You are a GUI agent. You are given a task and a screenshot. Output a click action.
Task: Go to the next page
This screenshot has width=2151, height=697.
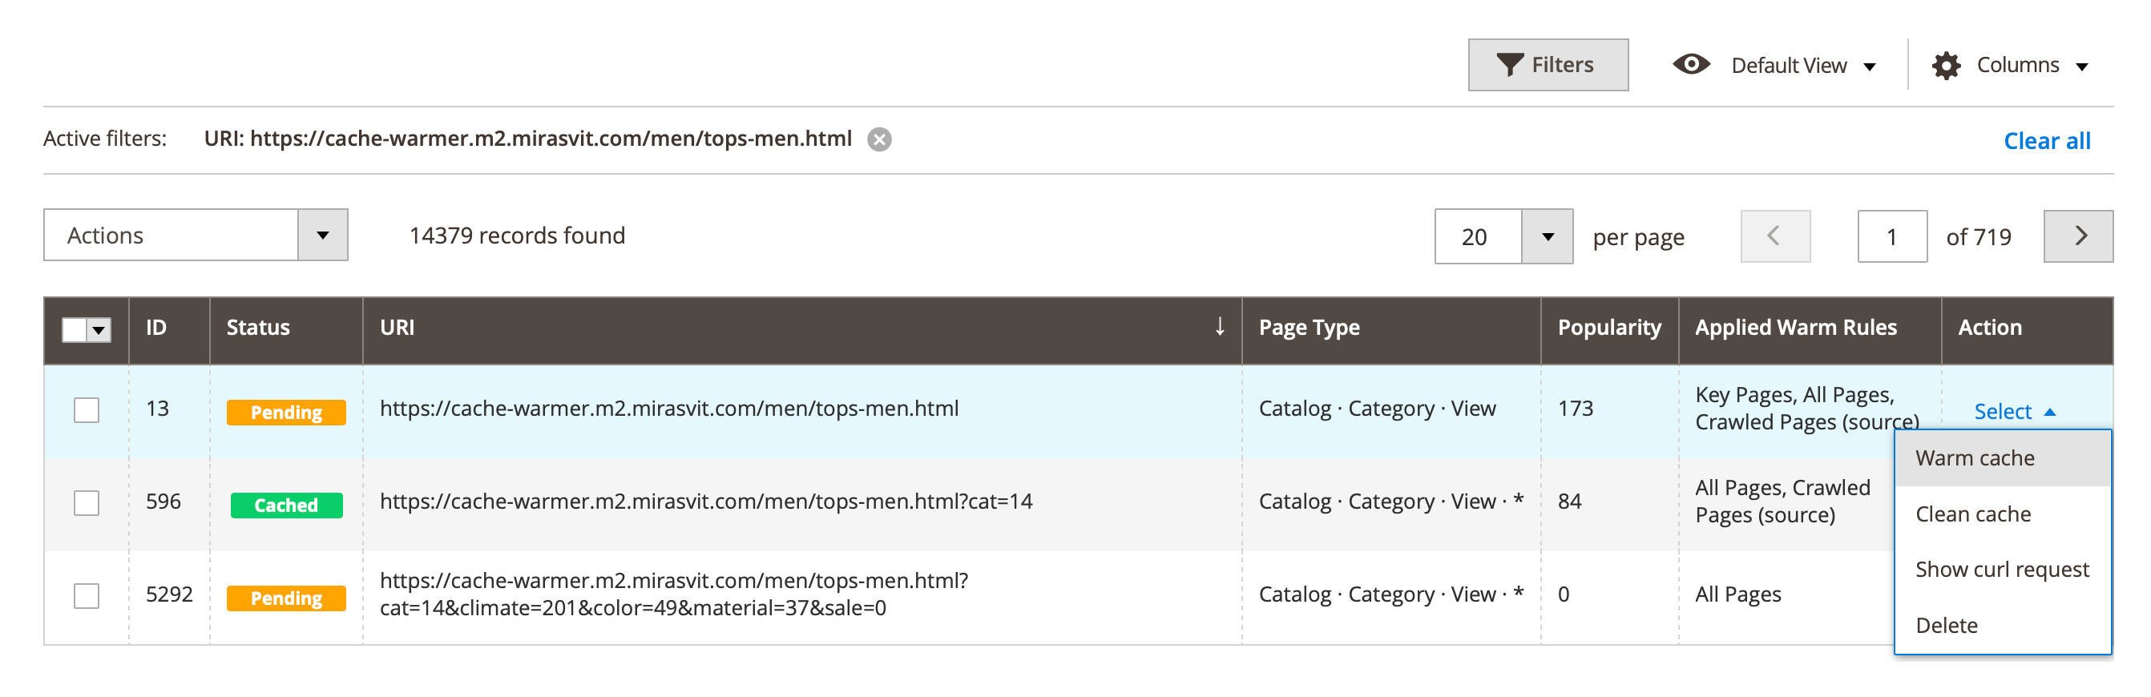2077,236
